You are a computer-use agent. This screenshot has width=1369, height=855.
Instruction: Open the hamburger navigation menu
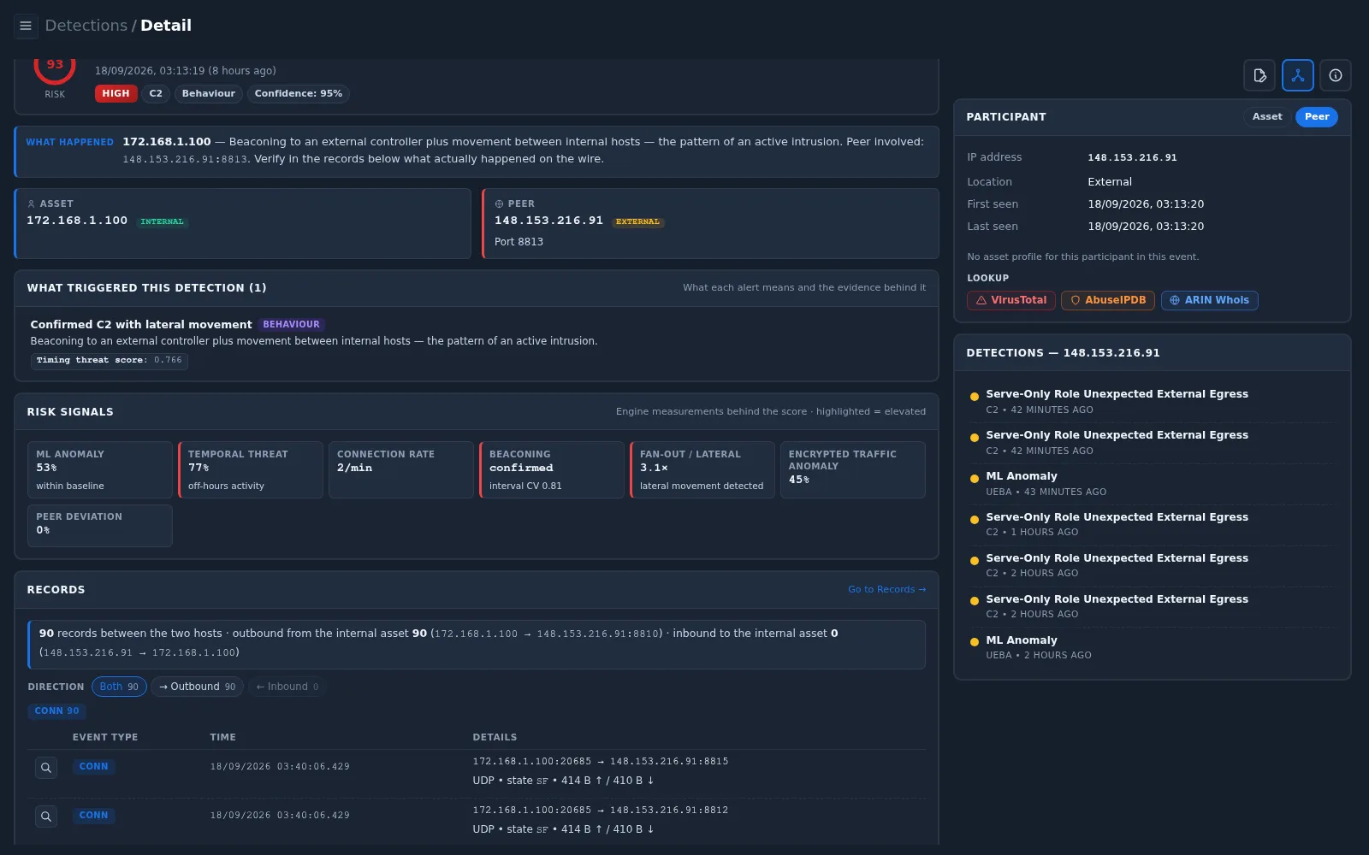tap(26, 26)
